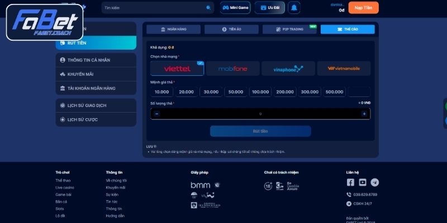
Task: Choose 500.000 card denomination
Action: (x=334, y=92)
